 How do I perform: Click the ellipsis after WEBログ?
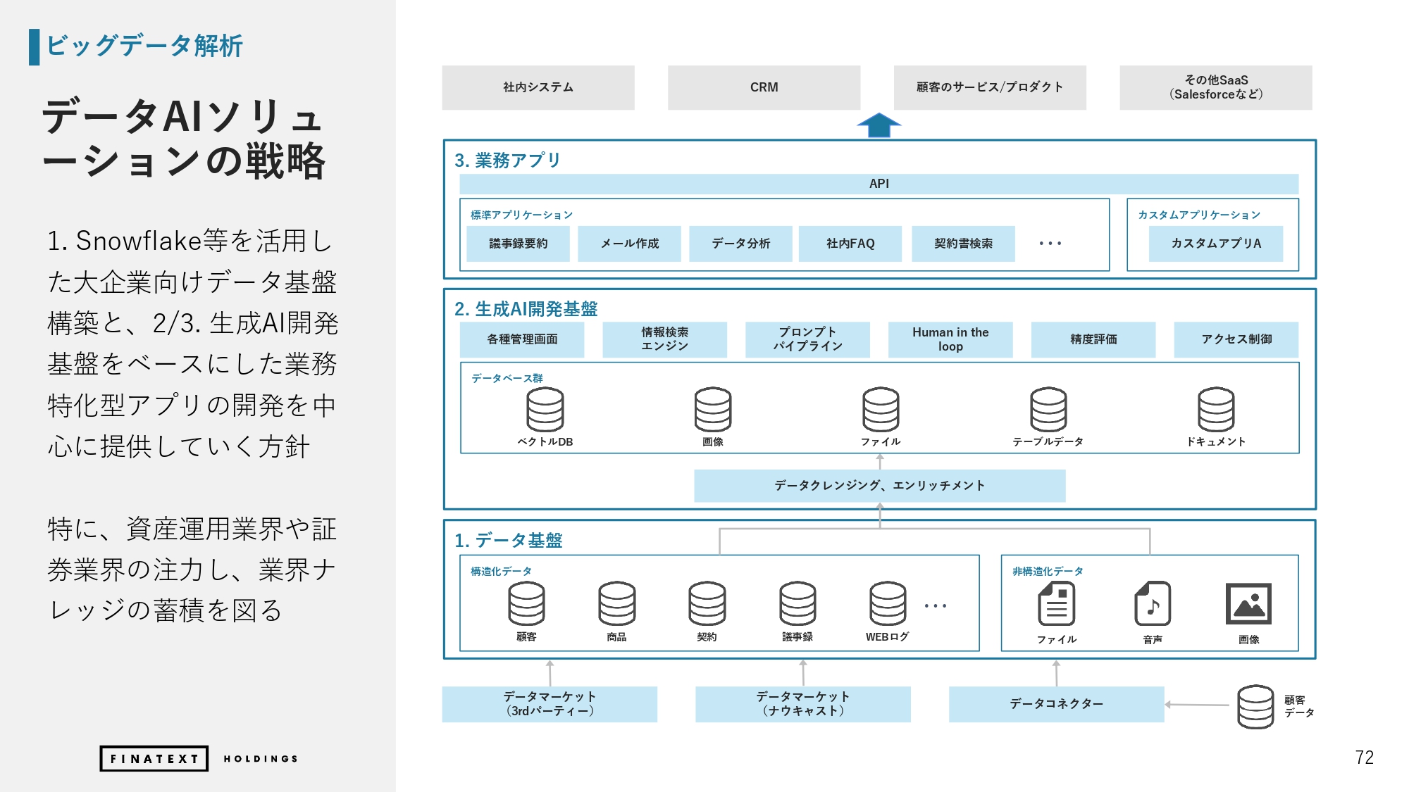click(x=936, y=605)
